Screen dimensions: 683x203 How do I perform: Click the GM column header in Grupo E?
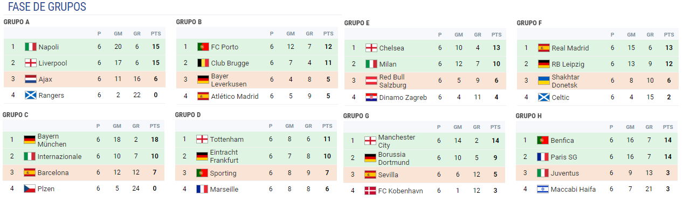pyautogui.click(x=458, y=35)
